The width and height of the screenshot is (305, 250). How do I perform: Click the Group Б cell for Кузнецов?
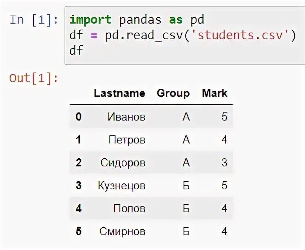(x=186, y=185)
